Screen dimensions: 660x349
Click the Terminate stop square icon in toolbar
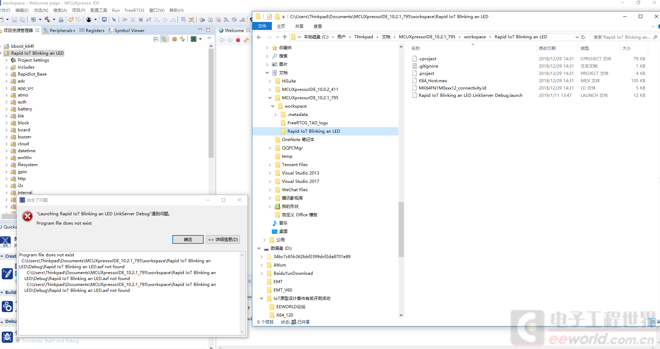pyautogui.click(x=141, y=20)
